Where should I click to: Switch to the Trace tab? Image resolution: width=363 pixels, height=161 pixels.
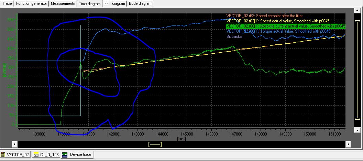[x=7, y=3]
